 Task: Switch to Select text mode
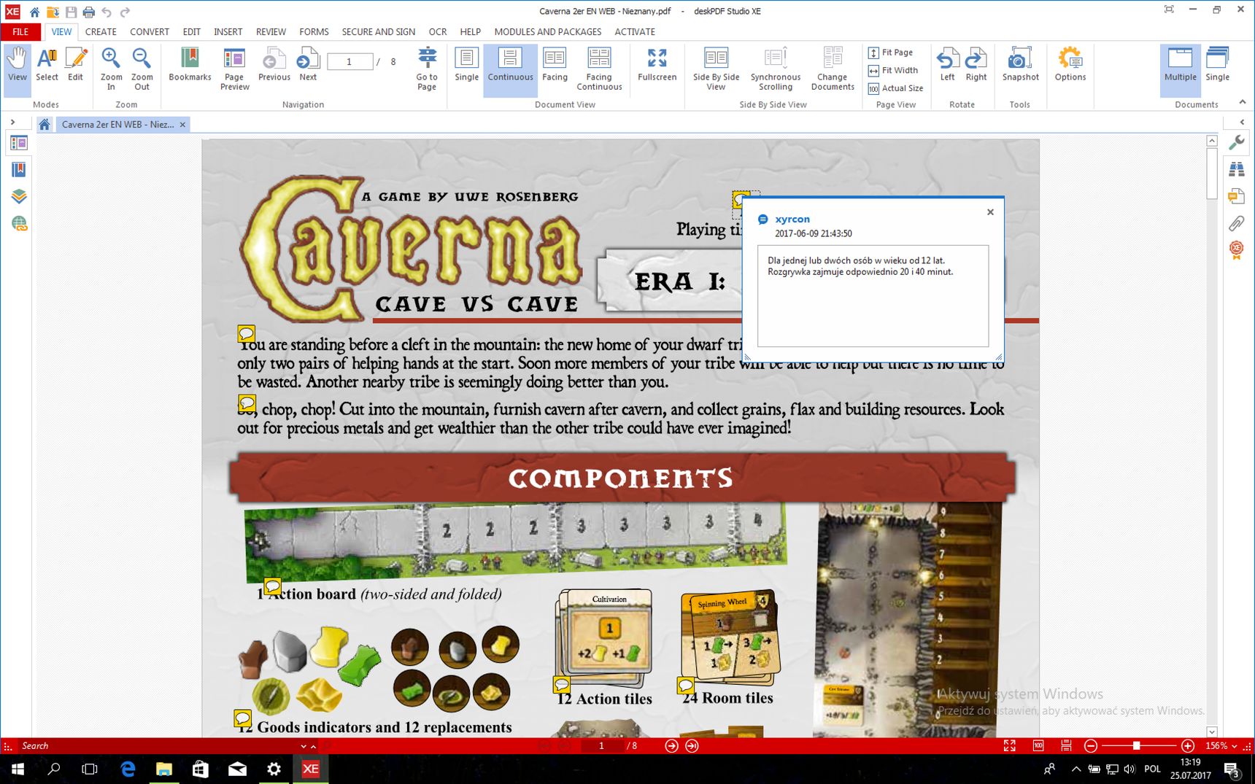click(x=47, y=66)
